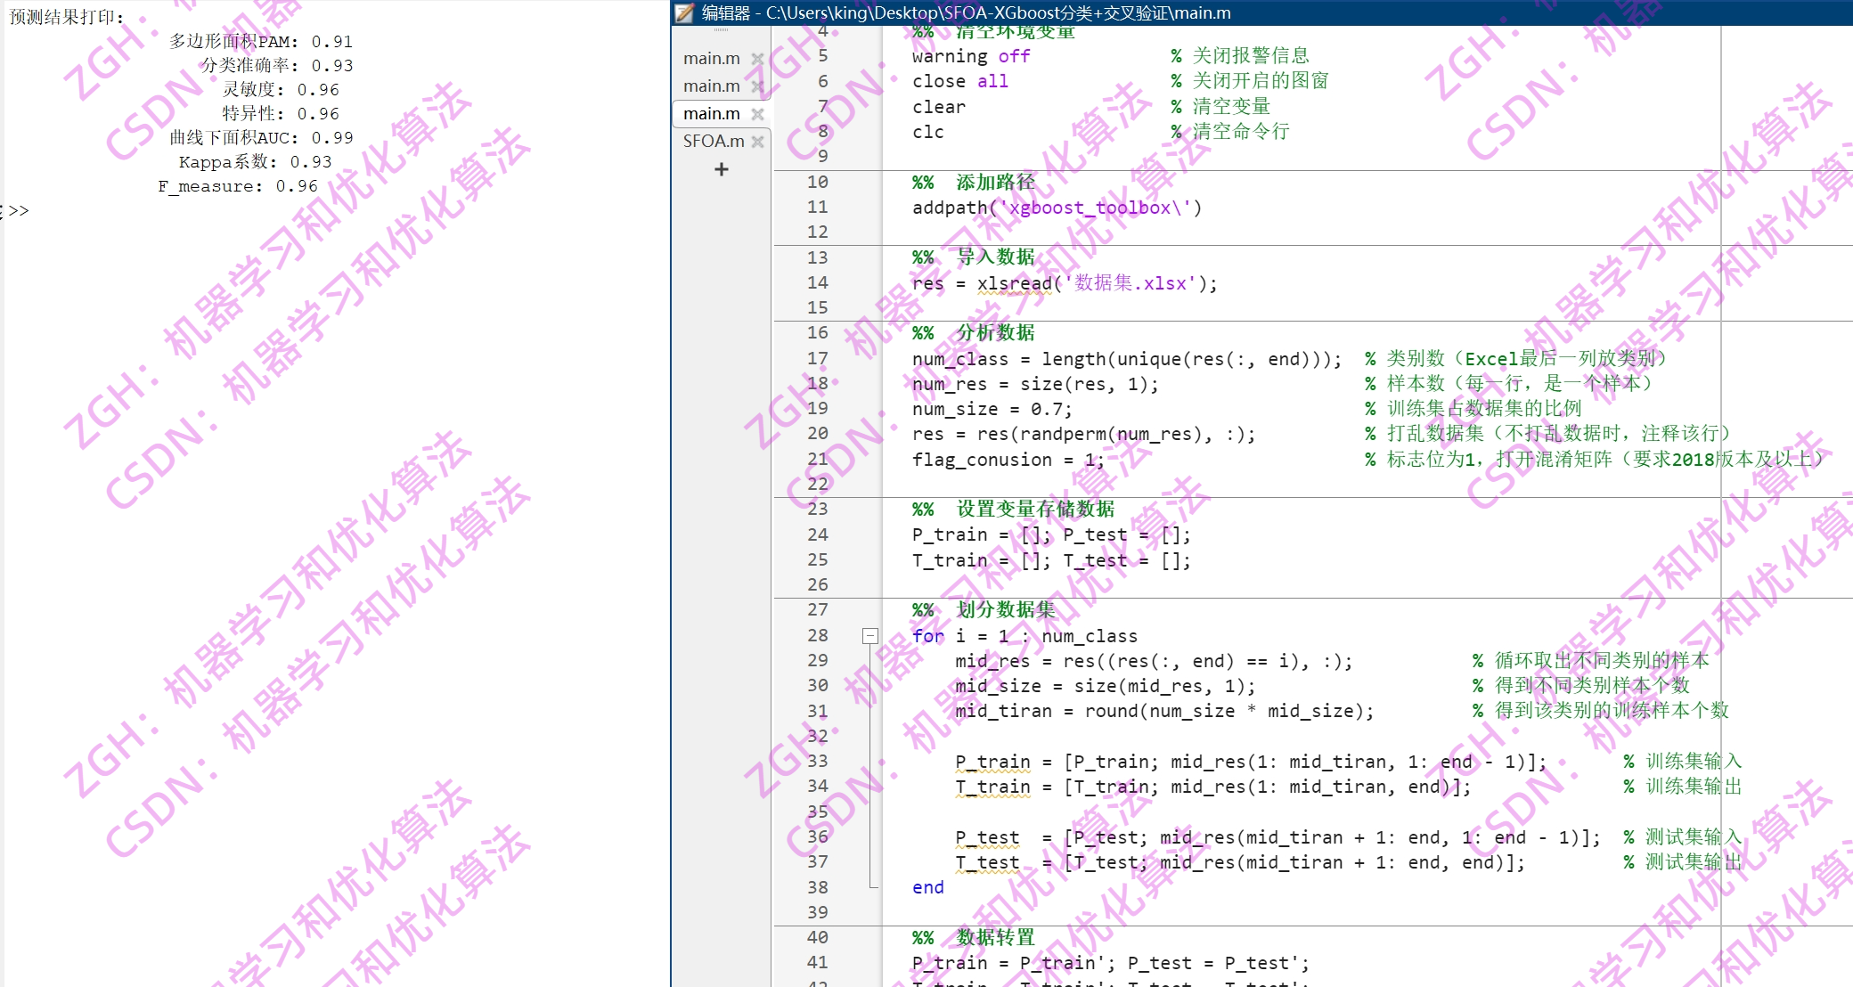Click the end keyword on line 38
Image resolution: width=1853 pixels, height=987 pixels.
(x=926, y=887)
